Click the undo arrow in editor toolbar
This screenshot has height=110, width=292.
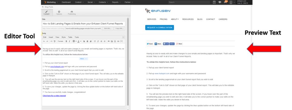click(44, 41)
